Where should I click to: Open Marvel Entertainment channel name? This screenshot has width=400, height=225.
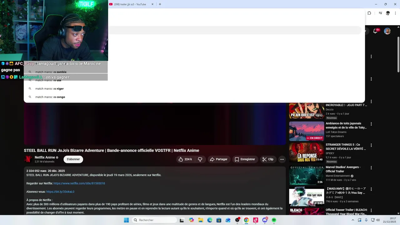[338, 176]
